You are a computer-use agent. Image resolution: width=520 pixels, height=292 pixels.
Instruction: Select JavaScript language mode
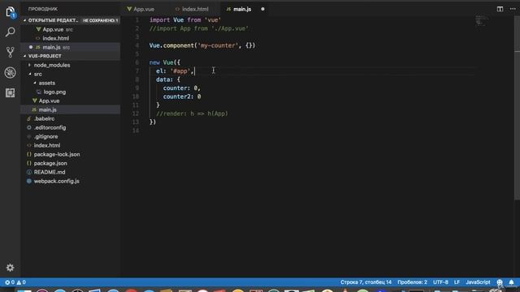pos(478,282)
